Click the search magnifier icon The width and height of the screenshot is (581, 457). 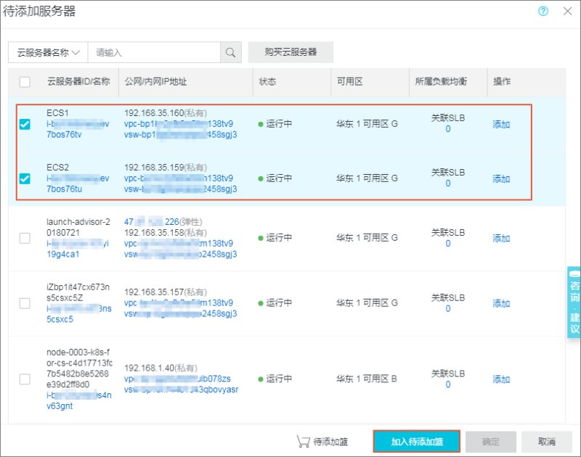click(230, 52)
